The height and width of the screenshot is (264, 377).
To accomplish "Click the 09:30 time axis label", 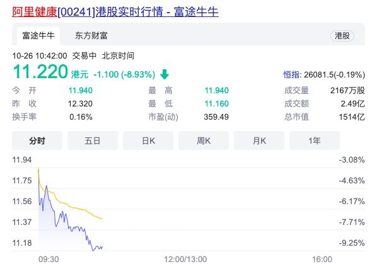I will pyautogui.click(x=49, y=260).
